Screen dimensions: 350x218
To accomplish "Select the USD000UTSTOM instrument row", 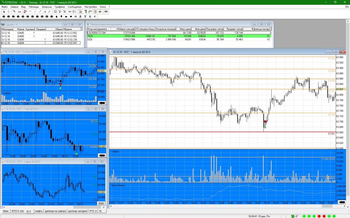I will click(179, 33).
